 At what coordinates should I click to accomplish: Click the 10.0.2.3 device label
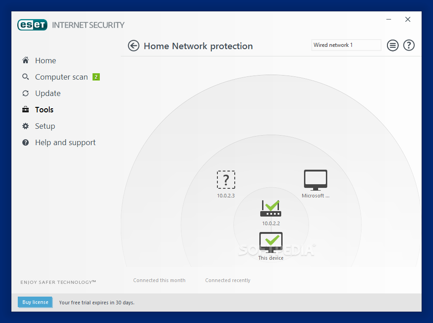(226, 196)
